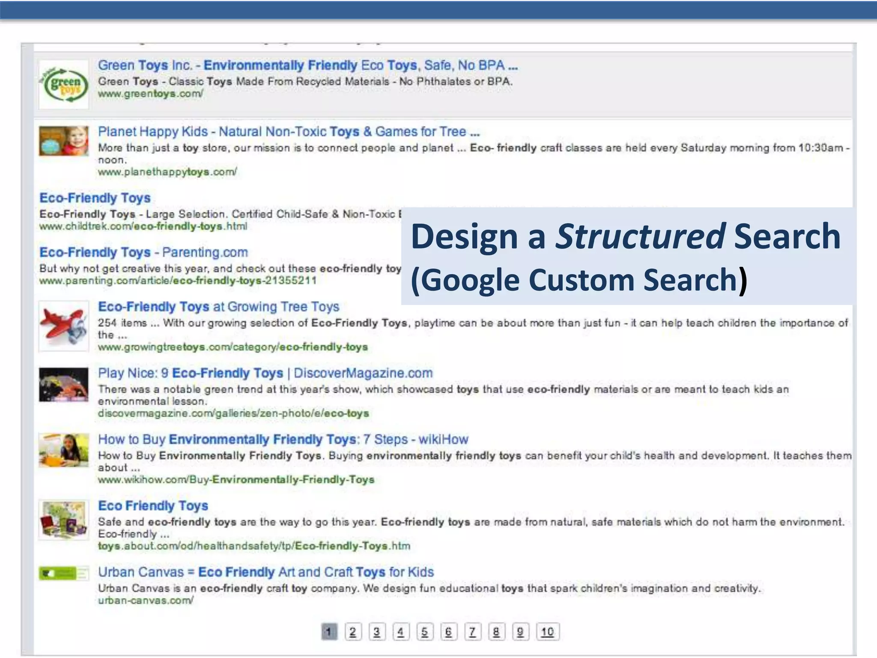Visit www.greentoys.com URL
The height and width of the screenshot is (658, 877).
[151, 94]
